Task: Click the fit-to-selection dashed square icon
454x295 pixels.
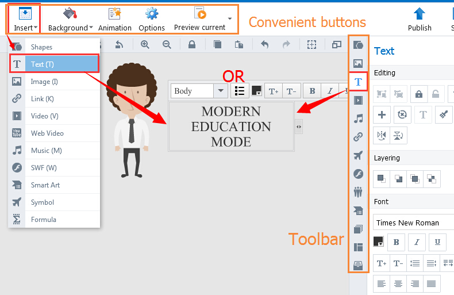Action: [311, 45]
